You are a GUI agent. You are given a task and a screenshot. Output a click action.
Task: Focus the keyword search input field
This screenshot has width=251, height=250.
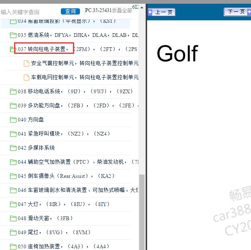29,12
